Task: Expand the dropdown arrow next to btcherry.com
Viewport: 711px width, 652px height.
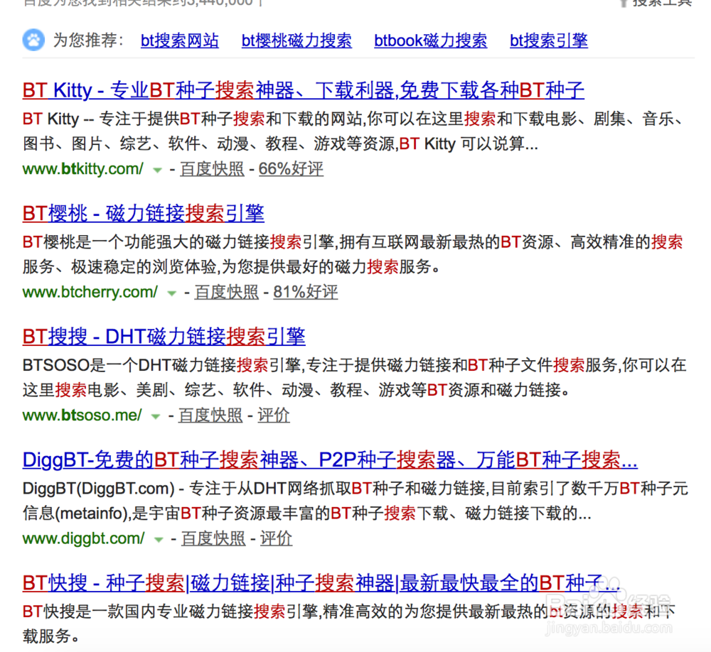Action: tap(172, 293)
